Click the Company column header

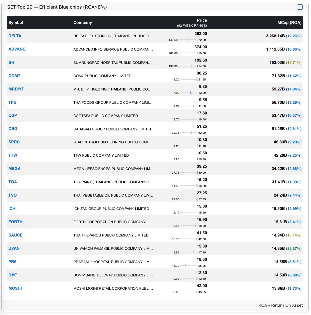pyautogui.click(x=83, y=23)
